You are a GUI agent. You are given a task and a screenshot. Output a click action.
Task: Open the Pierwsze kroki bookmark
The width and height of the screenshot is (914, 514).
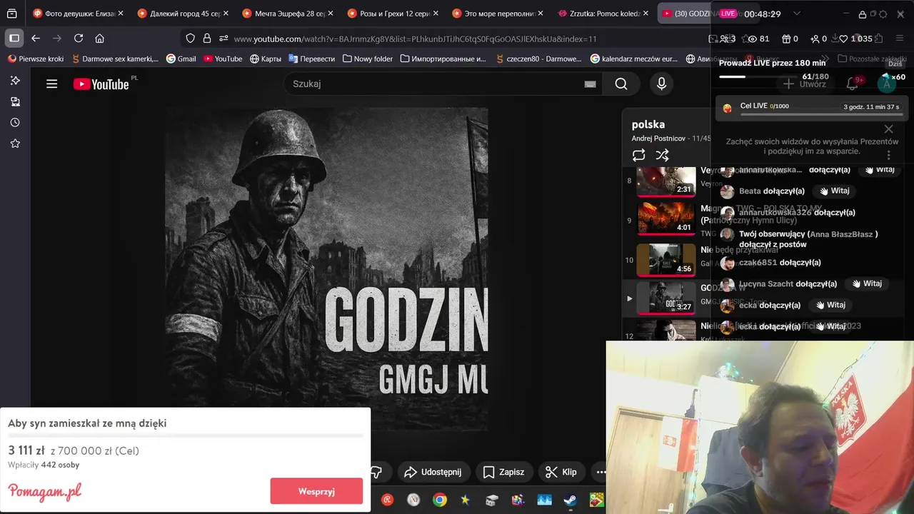point(36,59)
